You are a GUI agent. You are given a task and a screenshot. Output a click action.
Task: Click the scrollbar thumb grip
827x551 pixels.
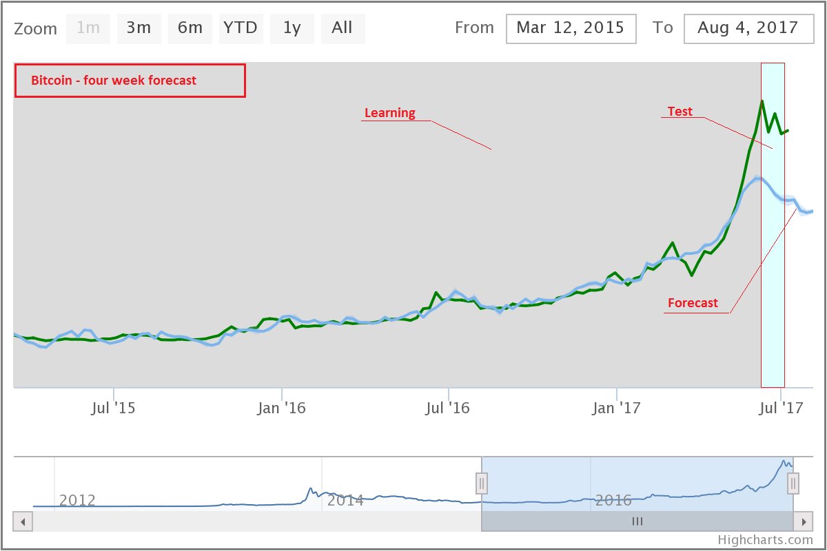click(637, 521)
